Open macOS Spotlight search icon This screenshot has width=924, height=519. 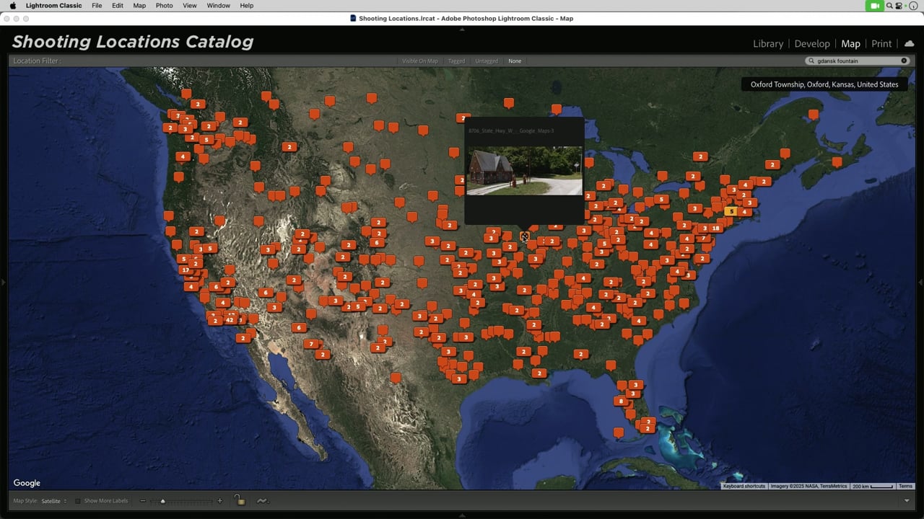[x=890, y=6]
